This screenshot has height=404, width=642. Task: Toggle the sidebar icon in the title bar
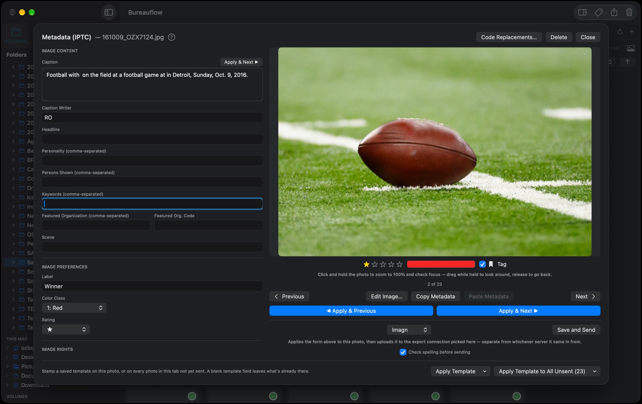pyautogui.click(x=109, y=12)
